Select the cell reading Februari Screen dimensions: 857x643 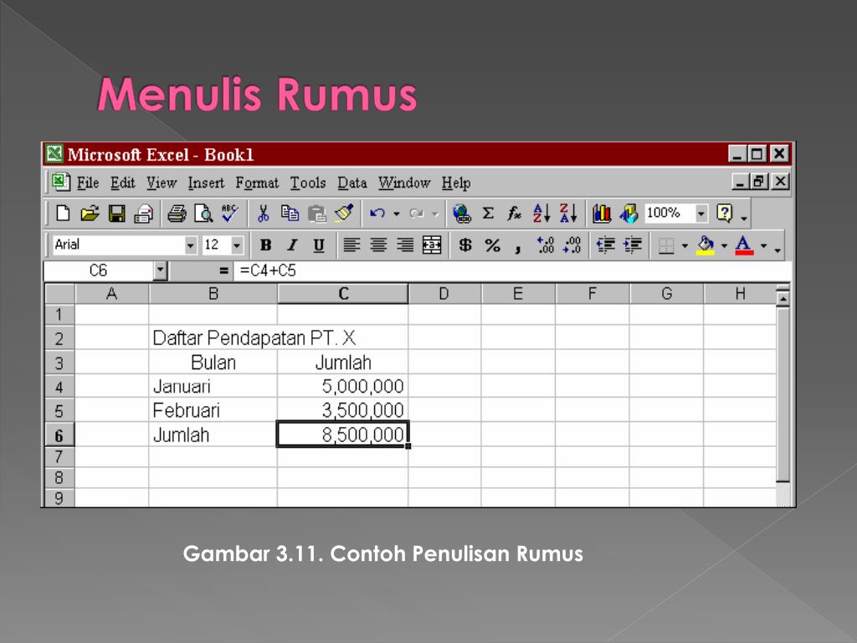click(213, 410)
